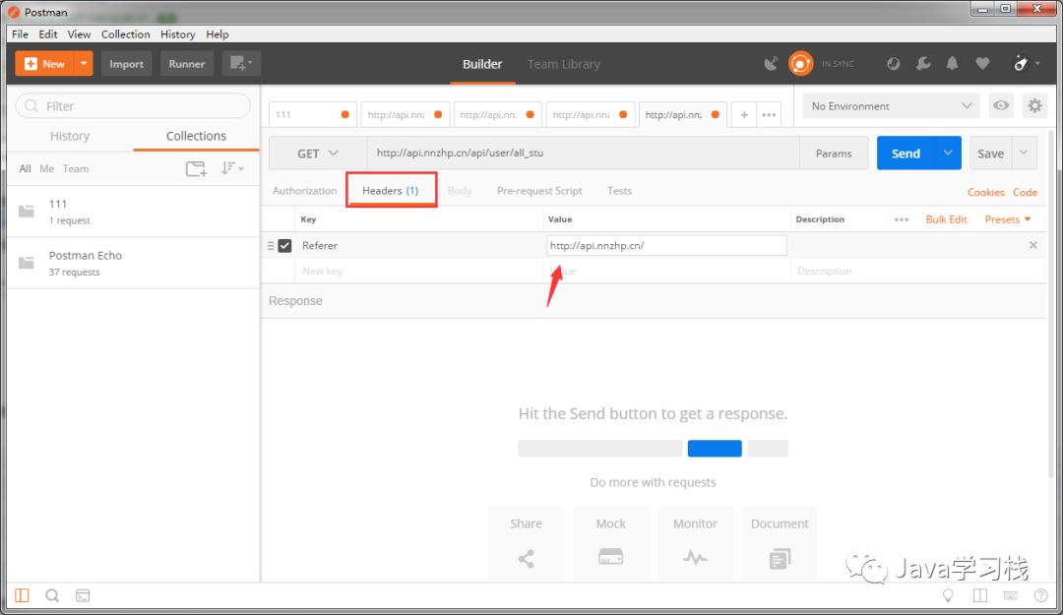Toggle sidebar icon in status bar
The image size is (1063, 615).
tap(22, 595)
